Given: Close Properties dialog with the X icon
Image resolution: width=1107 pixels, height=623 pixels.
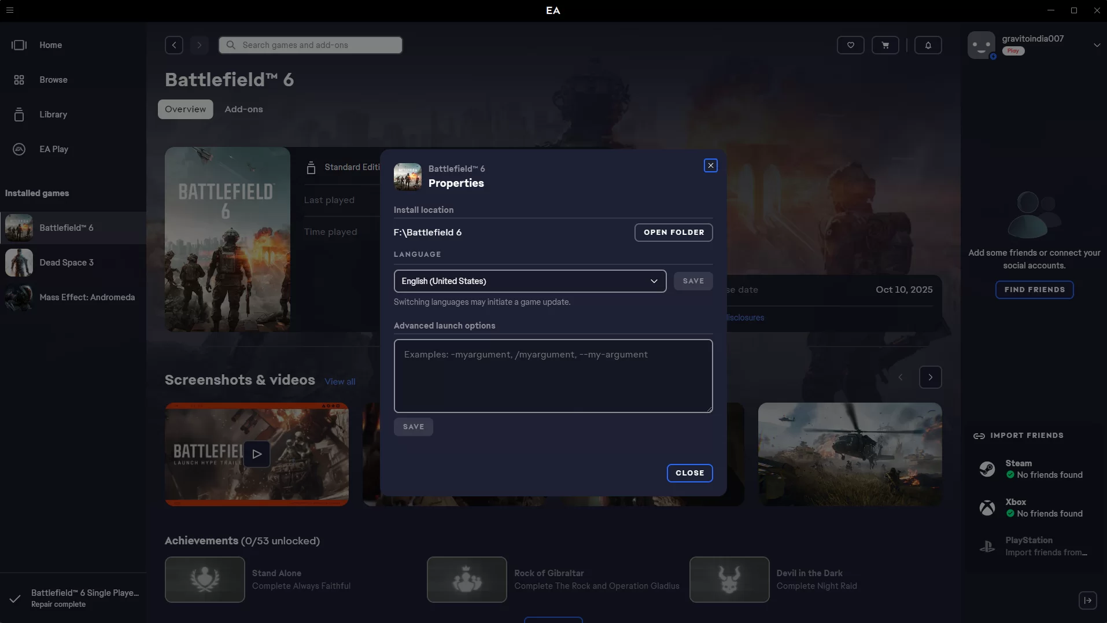Looking at the screenshot, I should tap(710, 166).
